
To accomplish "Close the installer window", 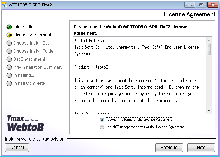I will (x=213, y=5).
